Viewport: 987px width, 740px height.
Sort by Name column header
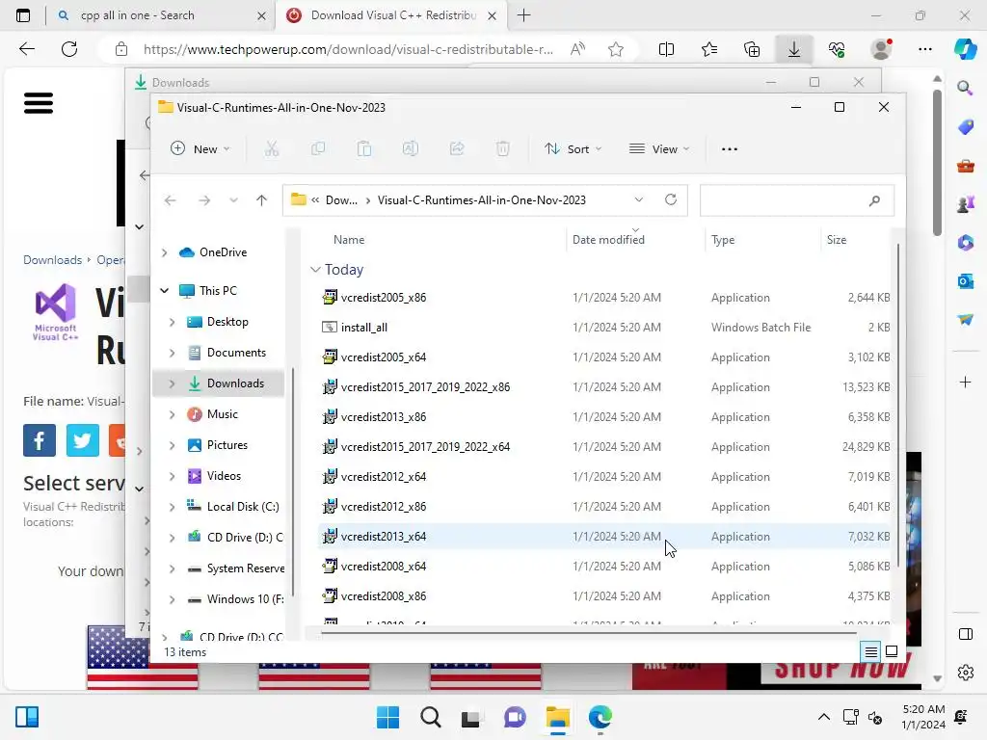point(349,240)
